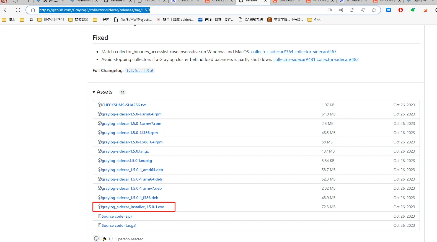
Task: Download graylog-sidecar.1.5.0.1.nupkg
Action: [127, 161]
